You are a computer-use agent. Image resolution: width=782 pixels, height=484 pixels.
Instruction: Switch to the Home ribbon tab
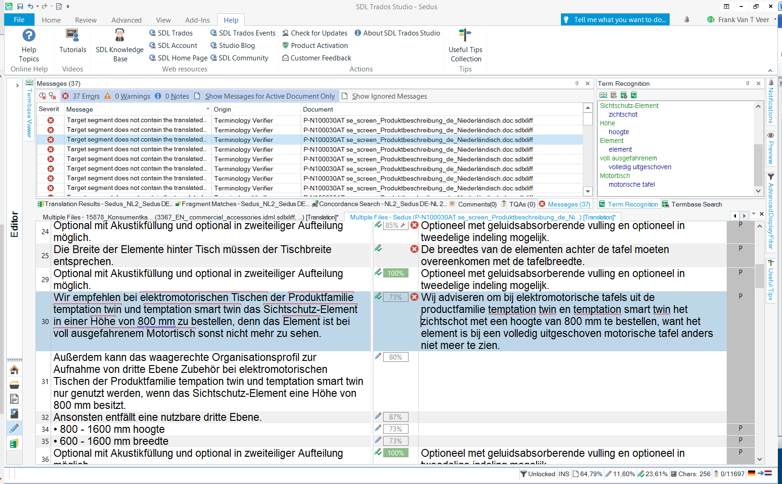point(51,20)
